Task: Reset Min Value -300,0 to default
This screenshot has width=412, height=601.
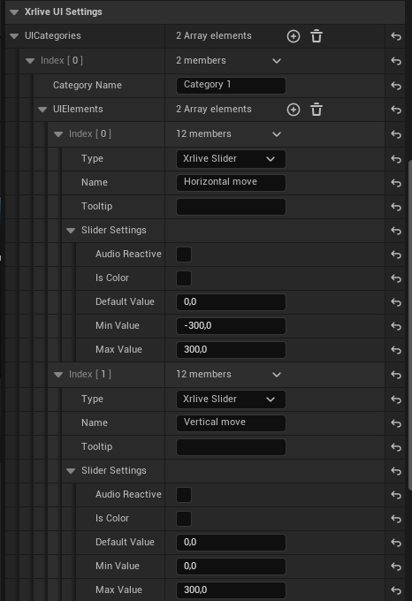Action: [396, 326]
